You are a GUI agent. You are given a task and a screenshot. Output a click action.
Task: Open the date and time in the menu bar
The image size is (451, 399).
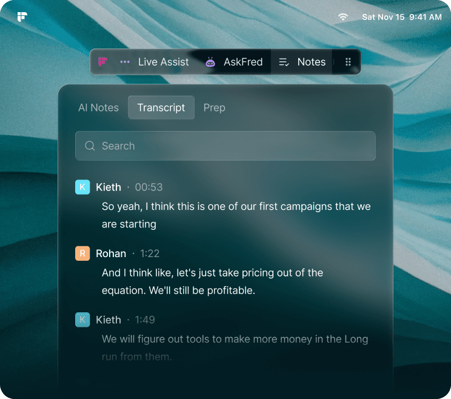[x=401, y=17]
